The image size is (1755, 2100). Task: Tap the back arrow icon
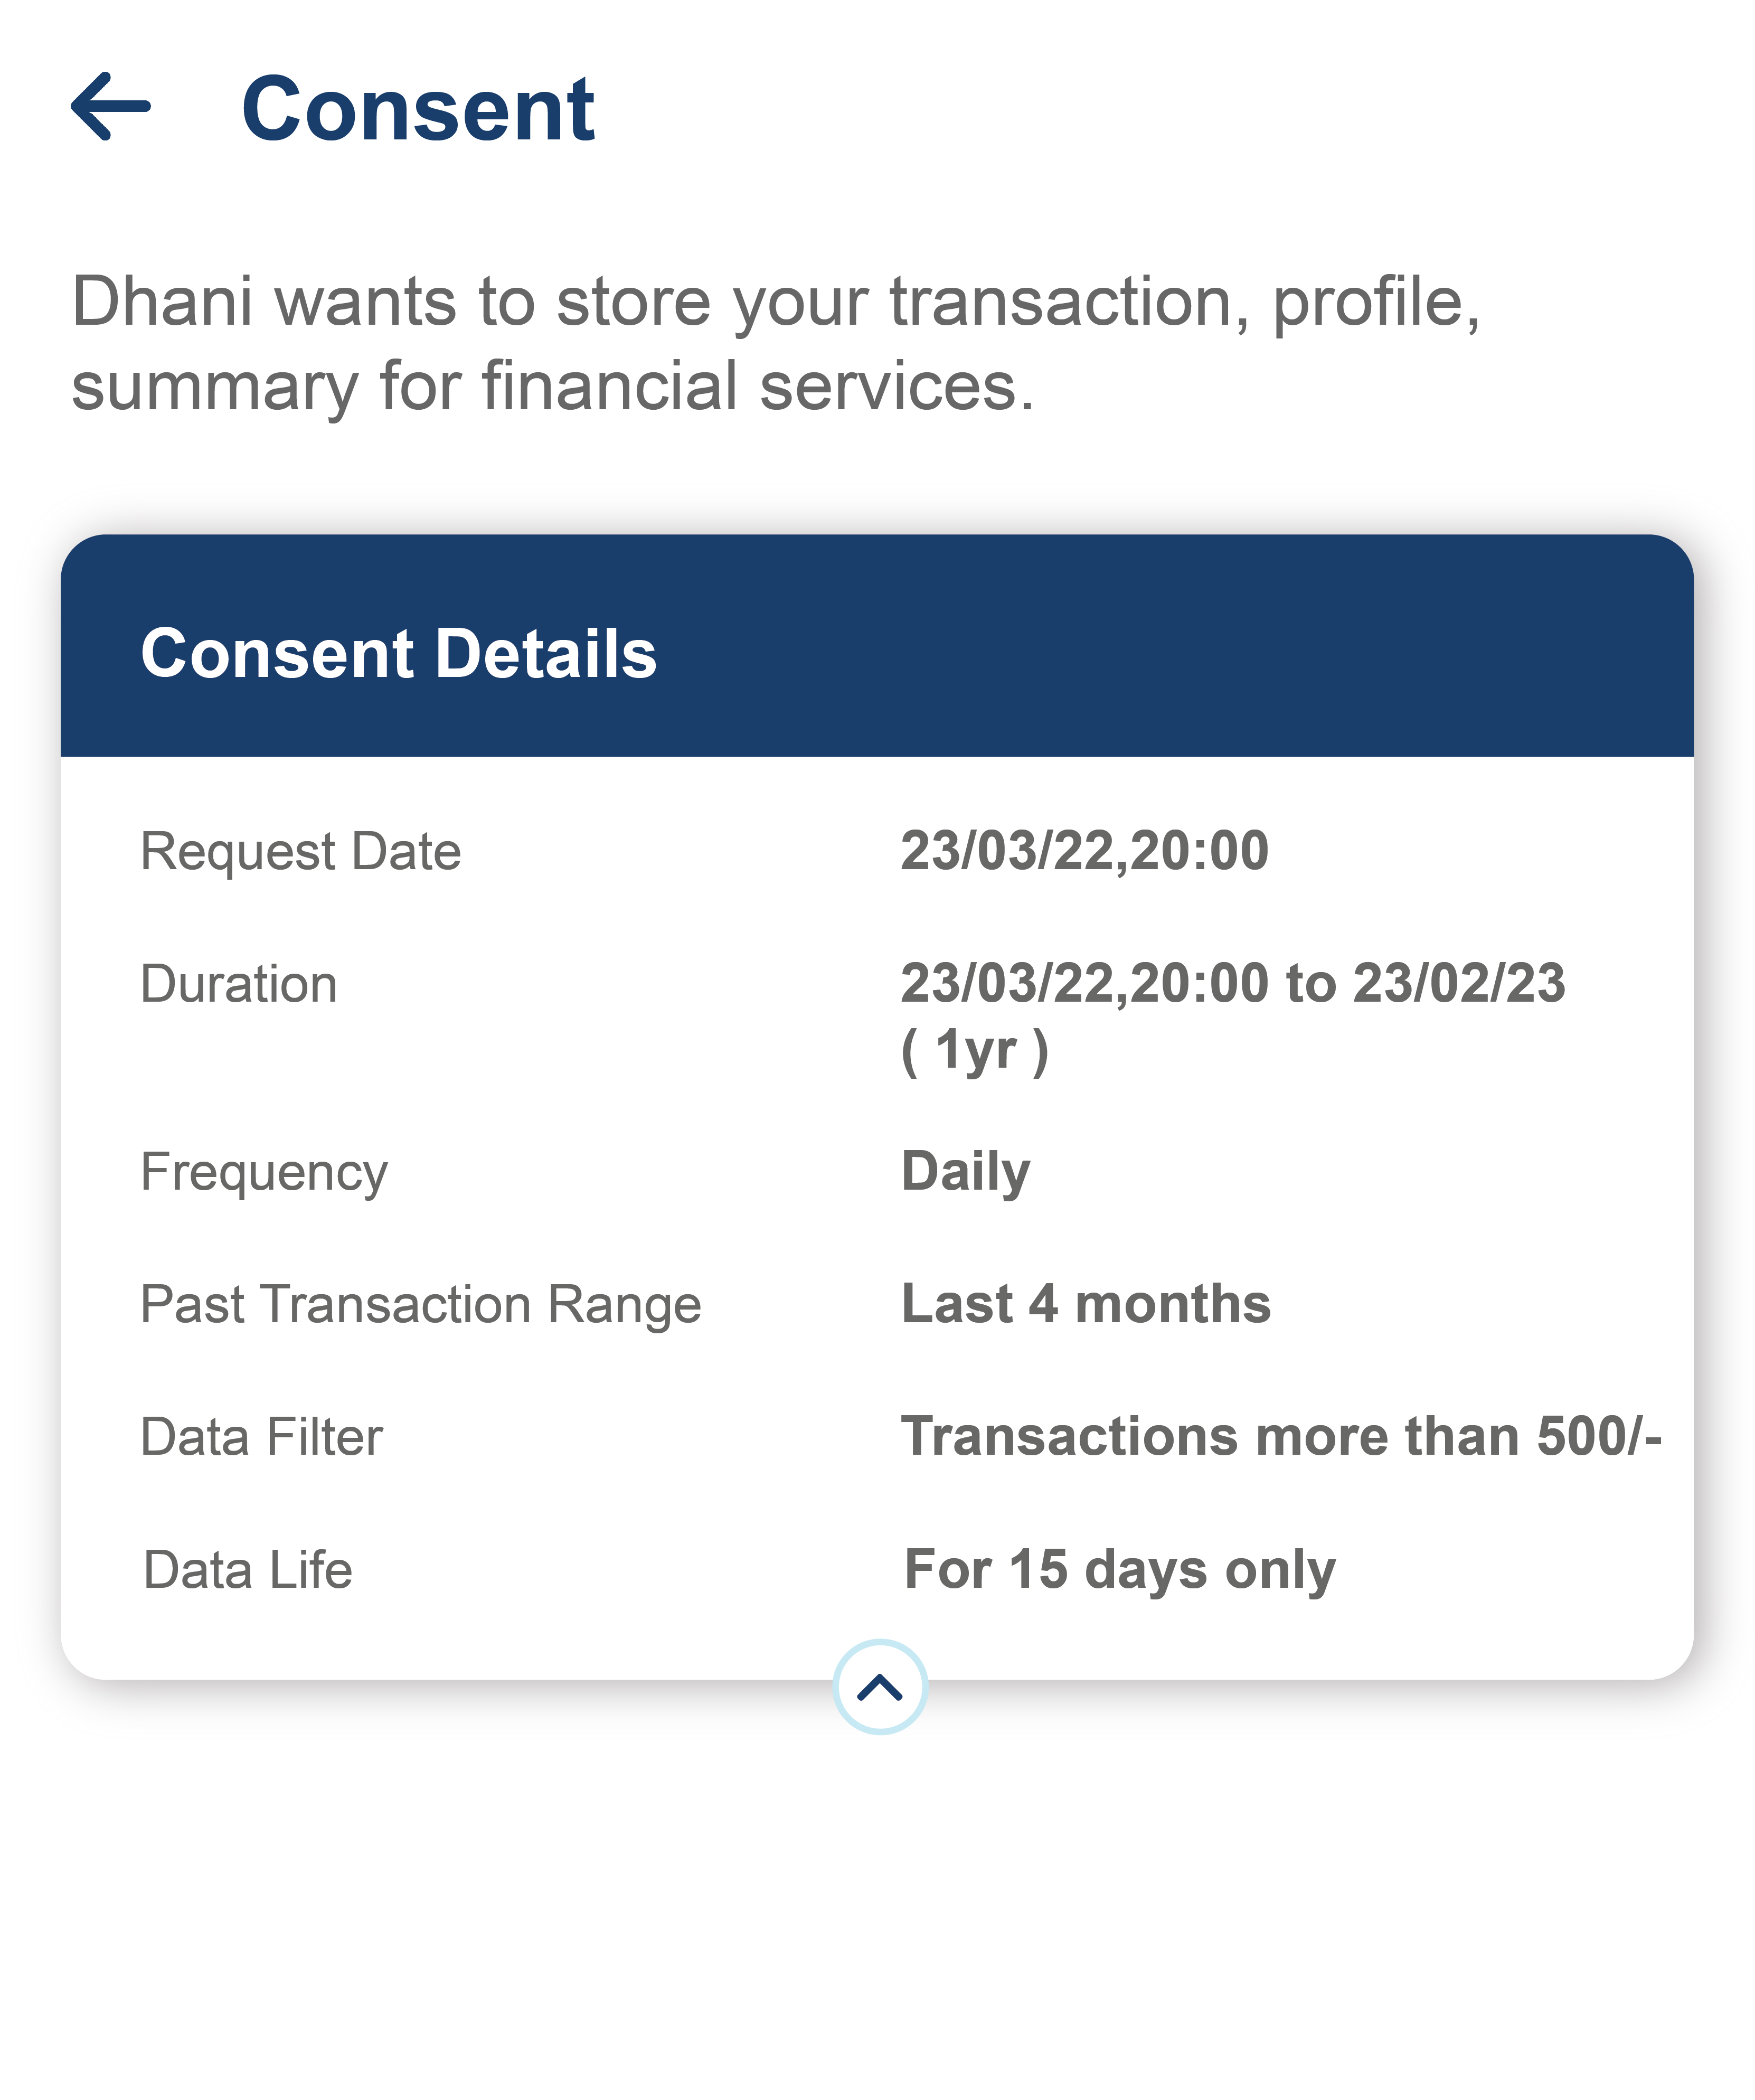click(111, 106)
